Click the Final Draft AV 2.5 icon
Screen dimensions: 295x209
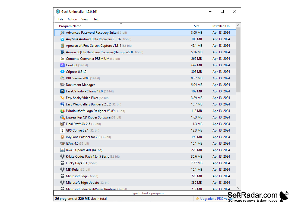62,124
